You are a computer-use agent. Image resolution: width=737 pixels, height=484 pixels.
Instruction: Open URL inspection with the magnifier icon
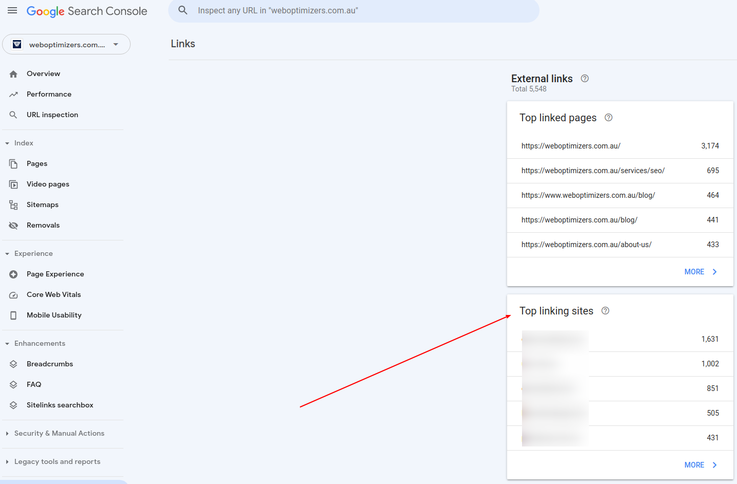pos(14,115)
